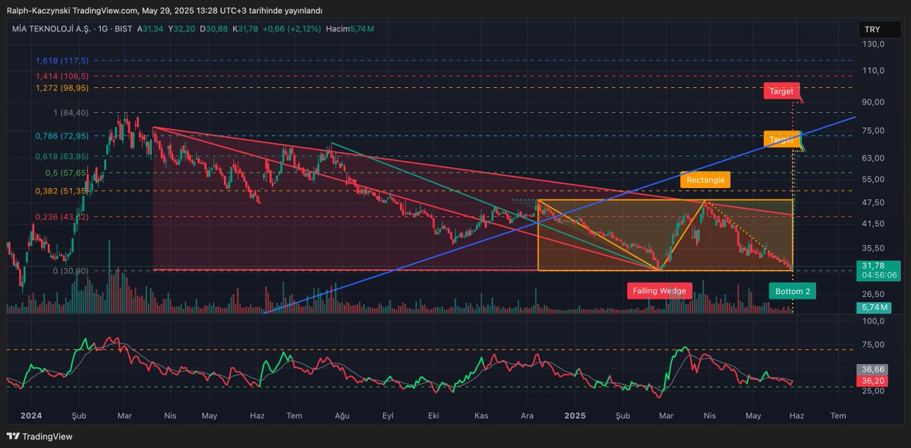Select the red Target label
Viewport: 911px width, 448px height.
pyautogui.click(x=782, y=92)
